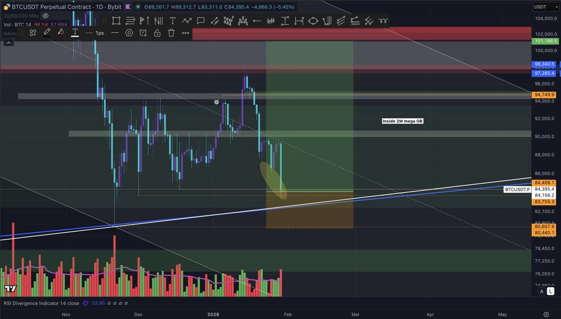Change fill background color bucket
This screenshot has width=561, height=319.
61,33
